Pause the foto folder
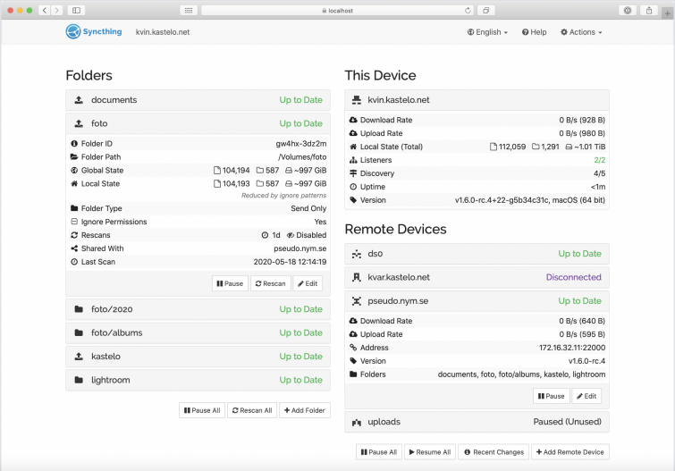675x471 pixels. point(230,283)
